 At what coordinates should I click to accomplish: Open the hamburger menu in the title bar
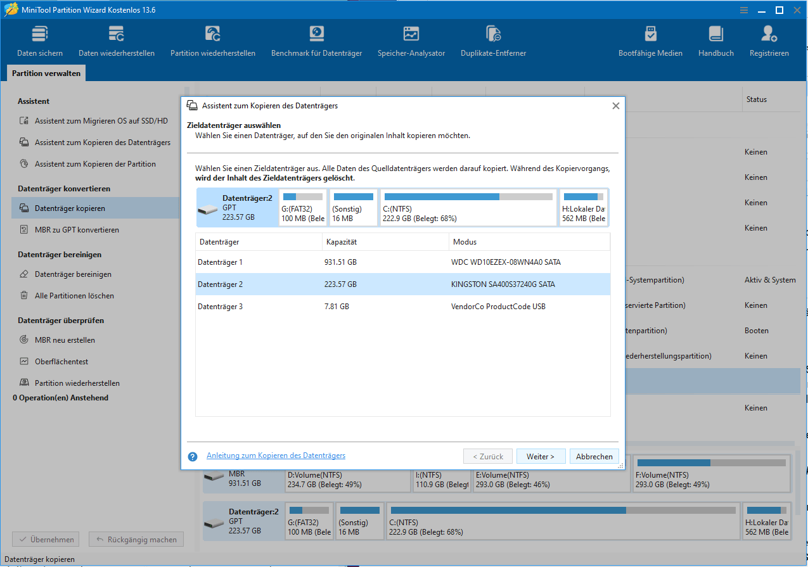click(744, 10)
